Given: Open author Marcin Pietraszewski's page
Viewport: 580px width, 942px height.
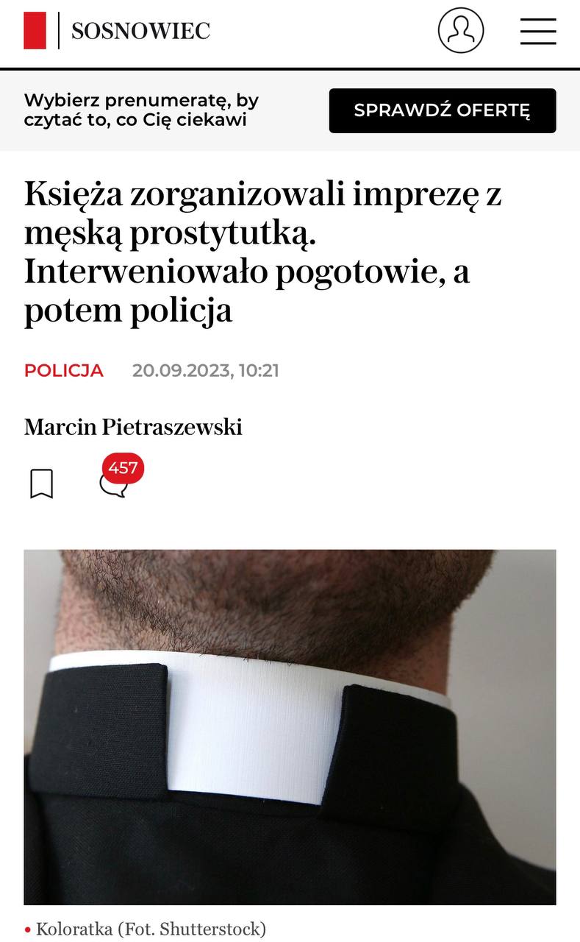Looking at the screenshot, I should pos(133,427).
